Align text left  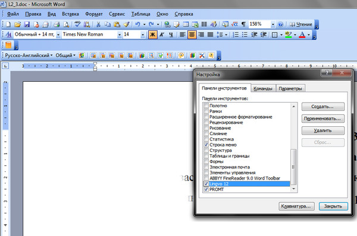(x=183, y=35)
